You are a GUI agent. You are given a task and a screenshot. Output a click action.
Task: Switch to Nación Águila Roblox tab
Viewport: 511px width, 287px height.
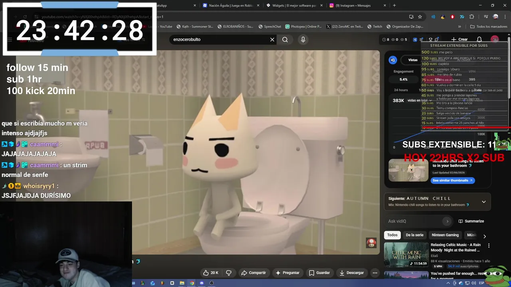pyautogui.click(x=231, y=6)
